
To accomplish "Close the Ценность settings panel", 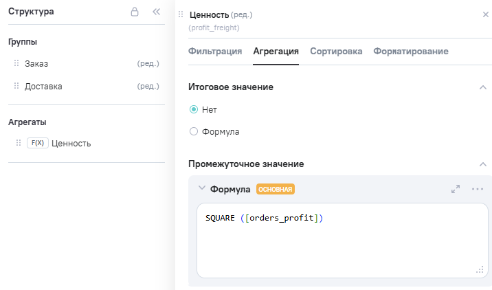I will [486, 14].
